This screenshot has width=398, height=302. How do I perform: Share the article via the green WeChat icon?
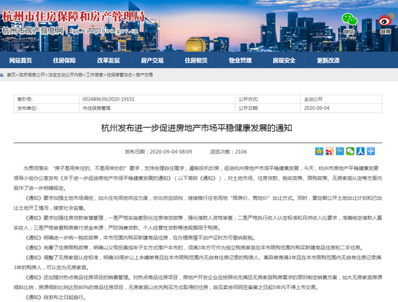coord(350,151)
